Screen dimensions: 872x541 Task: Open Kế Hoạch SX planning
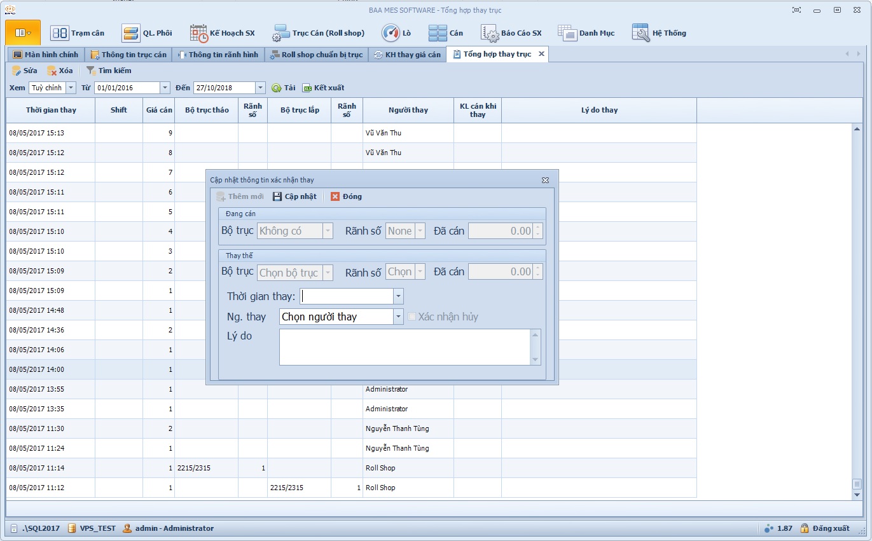point(223,33)
